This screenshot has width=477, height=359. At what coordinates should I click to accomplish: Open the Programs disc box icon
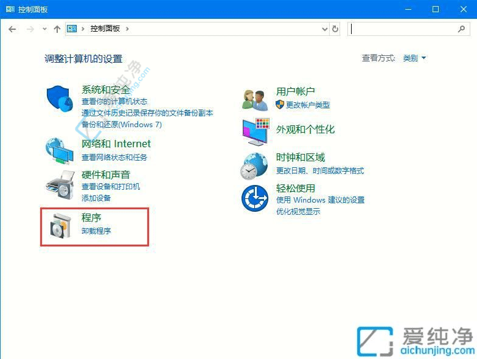[61, 226]
